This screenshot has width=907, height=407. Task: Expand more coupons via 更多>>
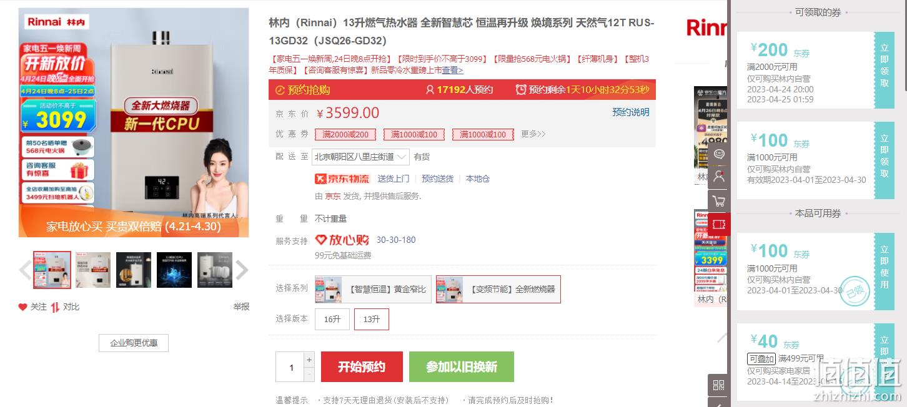(533, 134)
